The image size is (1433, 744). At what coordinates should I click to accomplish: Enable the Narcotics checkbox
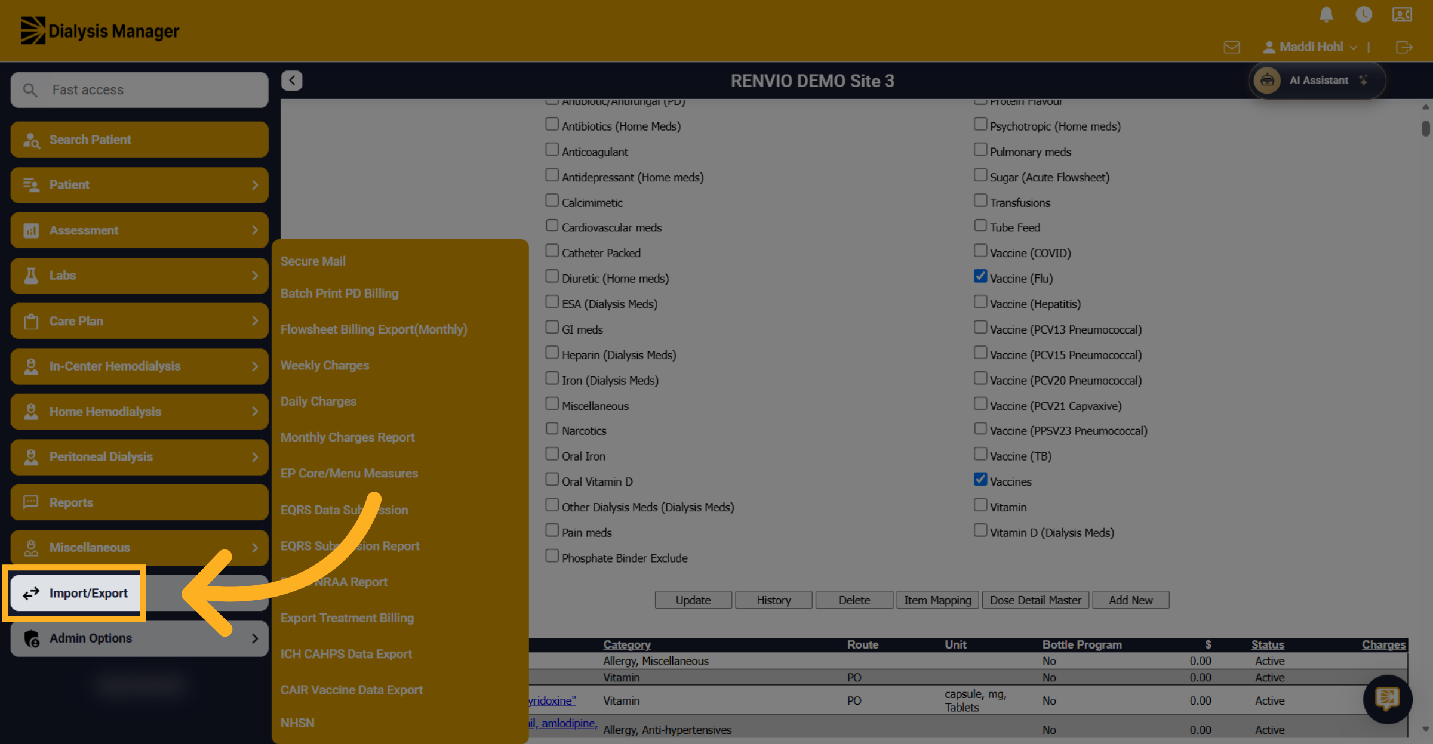pyautogui.click(x=552, y=429)
